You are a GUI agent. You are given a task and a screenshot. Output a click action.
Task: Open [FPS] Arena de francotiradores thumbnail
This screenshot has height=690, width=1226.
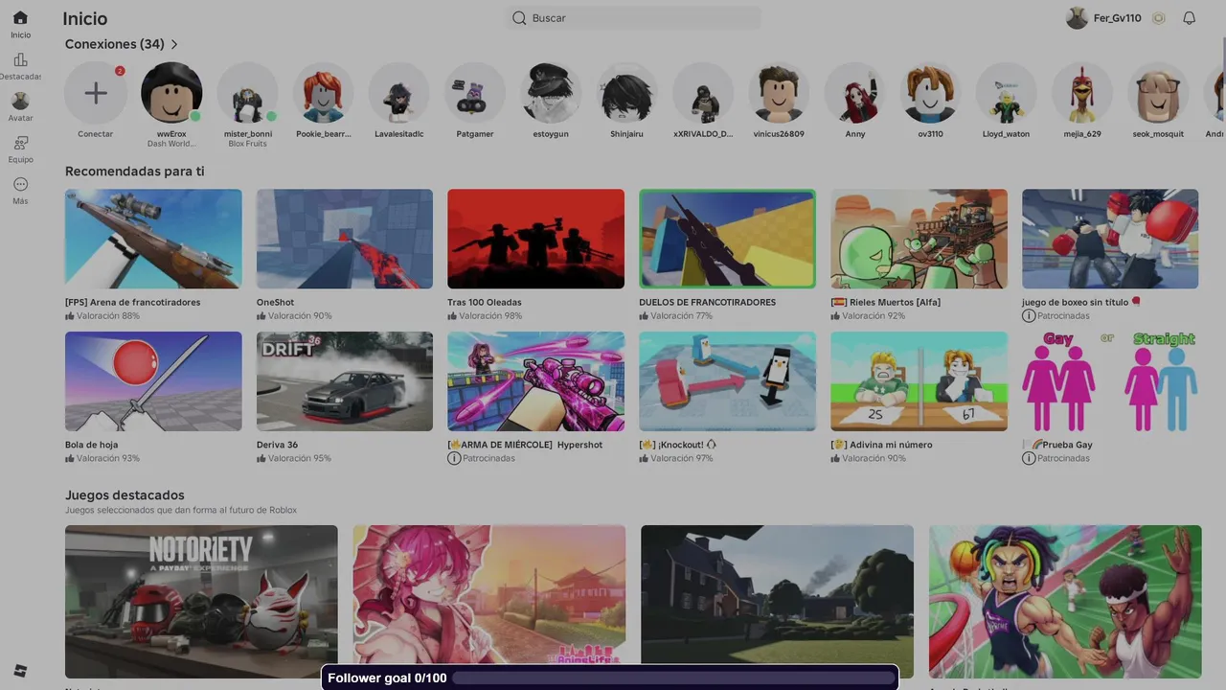click(x=153, y=239)
